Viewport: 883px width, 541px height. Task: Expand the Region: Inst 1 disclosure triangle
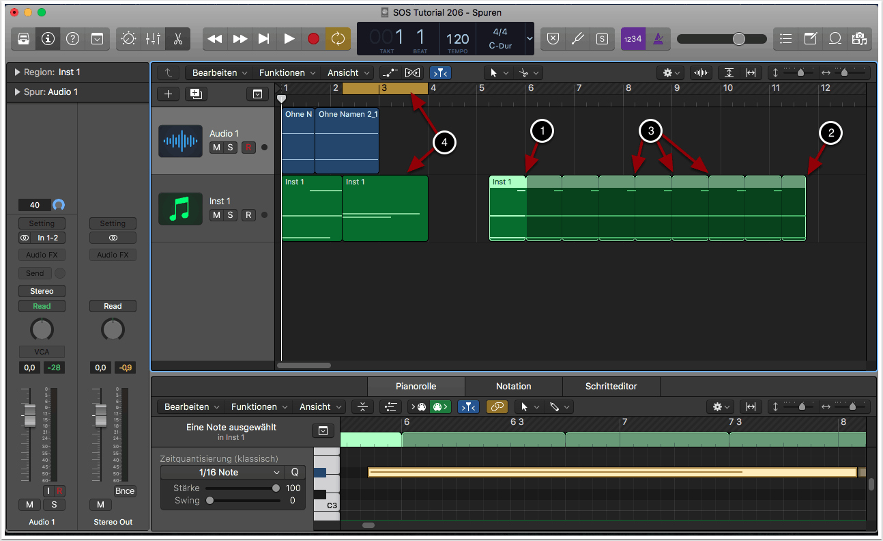[16, 72]
